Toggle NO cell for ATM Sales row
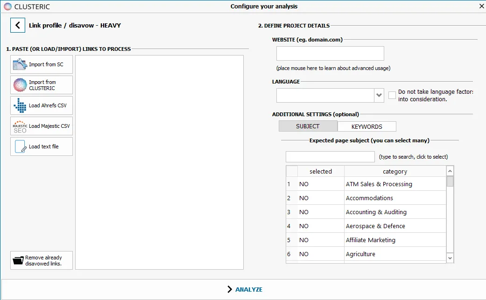Image resolution: width=486 pixels, height=300 pixels. [321, 184]
